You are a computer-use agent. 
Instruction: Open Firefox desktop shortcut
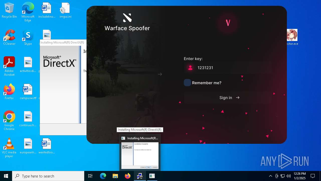pyautogui.click(x=9, y=92)
